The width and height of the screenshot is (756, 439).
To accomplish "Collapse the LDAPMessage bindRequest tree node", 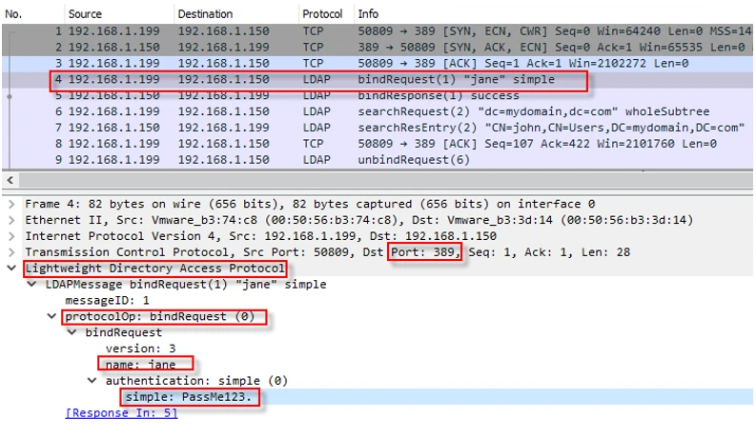I will coord(31,285).
